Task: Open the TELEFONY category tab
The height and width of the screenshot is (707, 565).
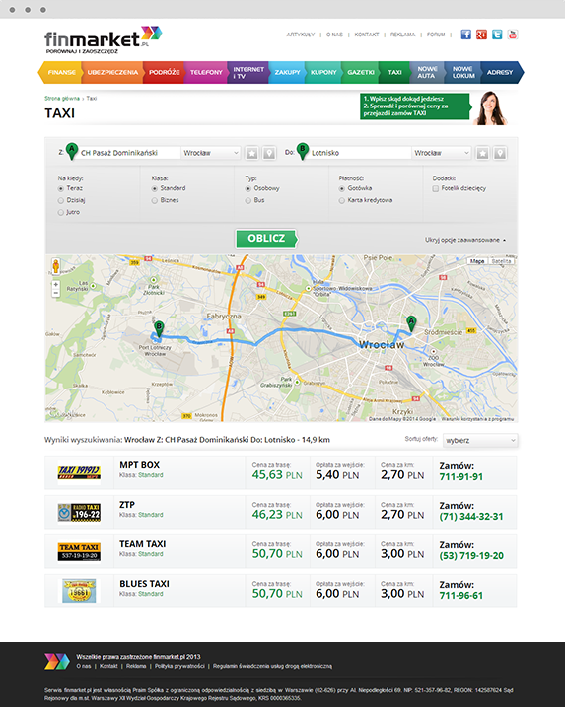Action: click(x=206, y=72)
